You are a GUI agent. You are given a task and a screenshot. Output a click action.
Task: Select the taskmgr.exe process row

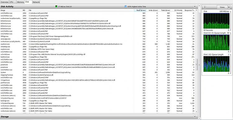(x=98, y=101)
